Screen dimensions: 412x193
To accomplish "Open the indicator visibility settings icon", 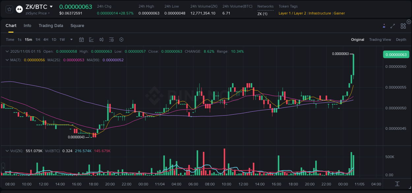I will [x=111, y=40].
